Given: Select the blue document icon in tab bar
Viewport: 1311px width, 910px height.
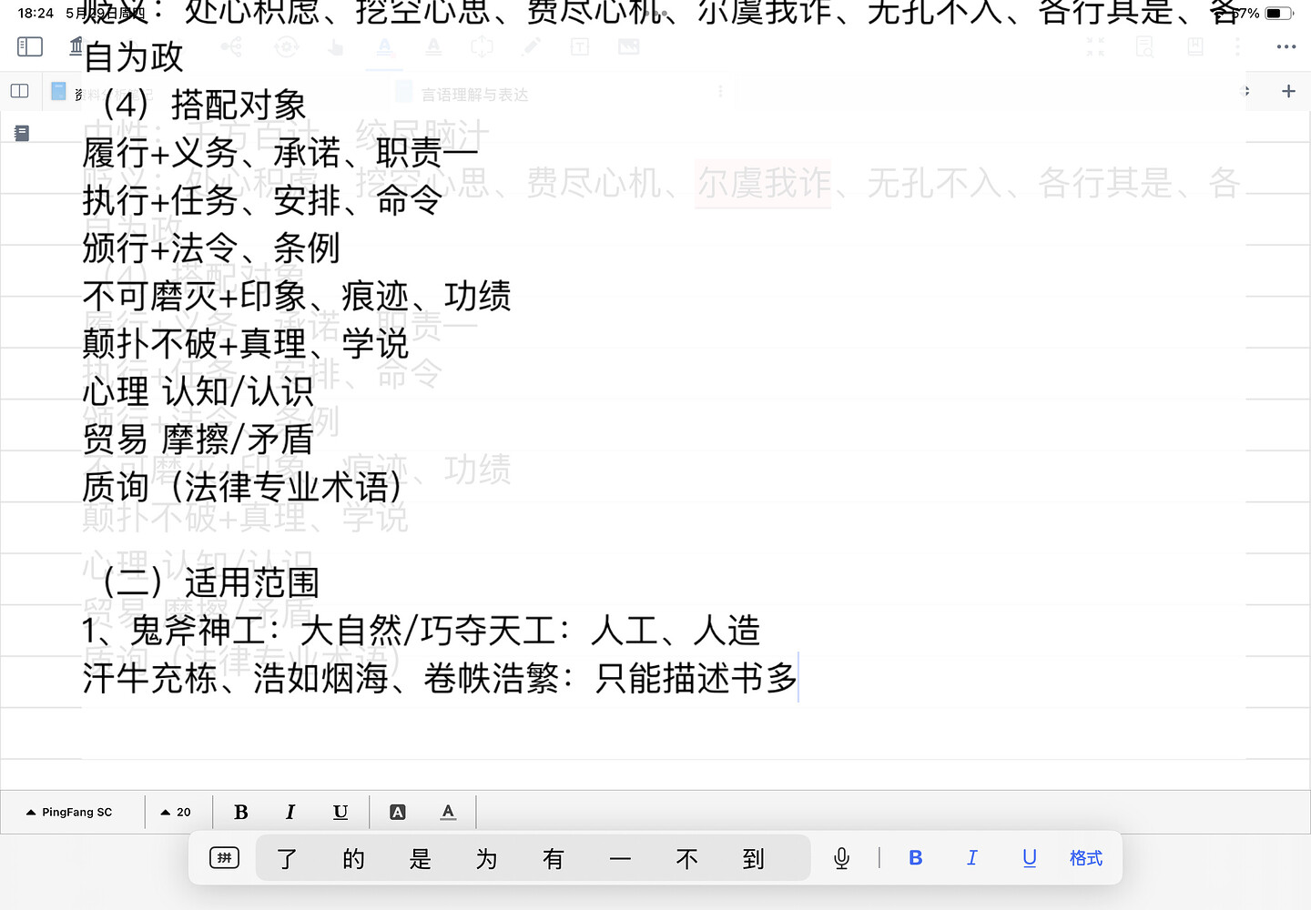Looking at the screenshot, I should [59, 91].
